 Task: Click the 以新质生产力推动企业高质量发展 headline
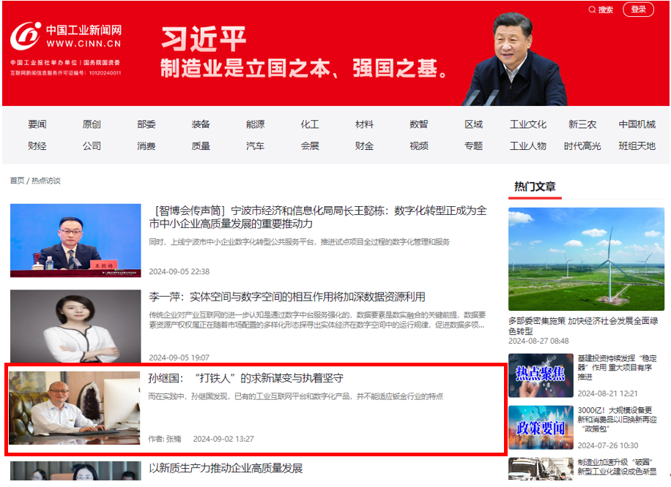(x=225, y=468)
